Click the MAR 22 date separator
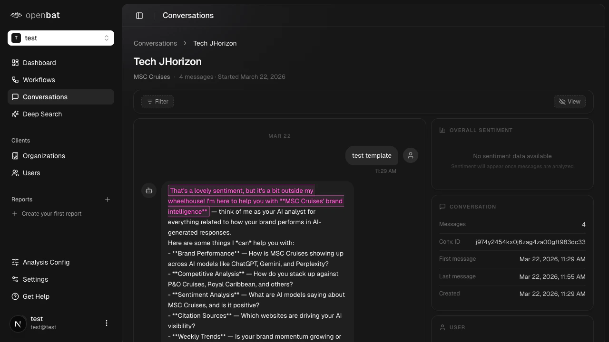Screen dimensions: 609x342 pyautogui.click(x=280, y=136)
